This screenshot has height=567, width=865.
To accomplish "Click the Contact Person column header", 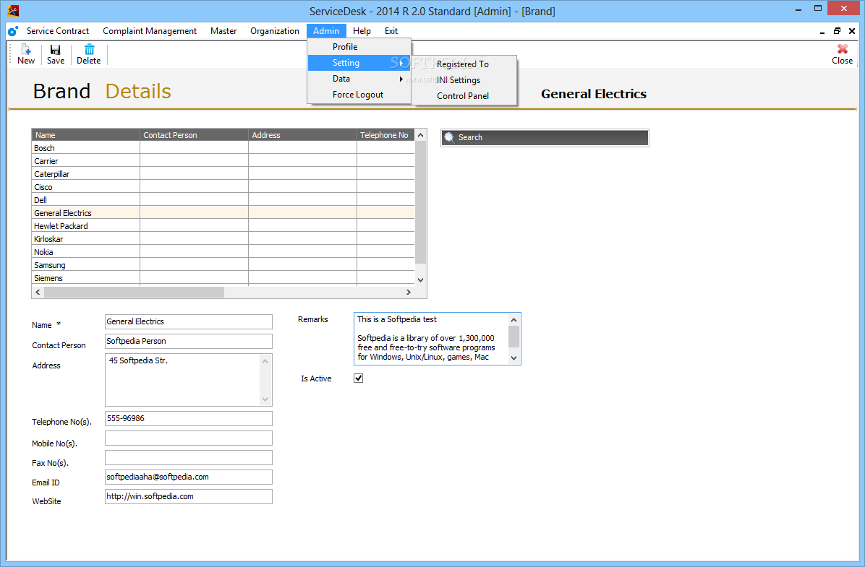I will click(194, 135).
